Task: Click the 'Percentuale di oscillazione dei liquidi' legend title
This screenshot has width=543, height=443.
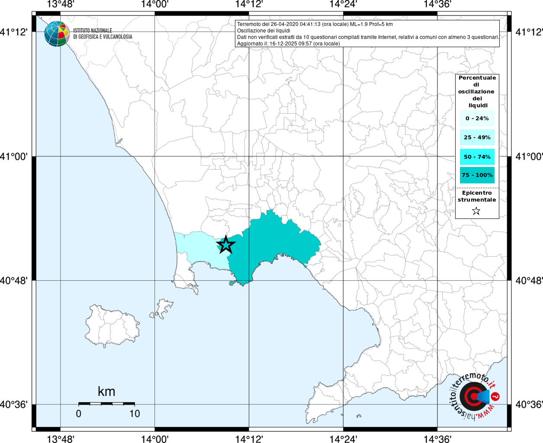Action: (x=477, y=92)
